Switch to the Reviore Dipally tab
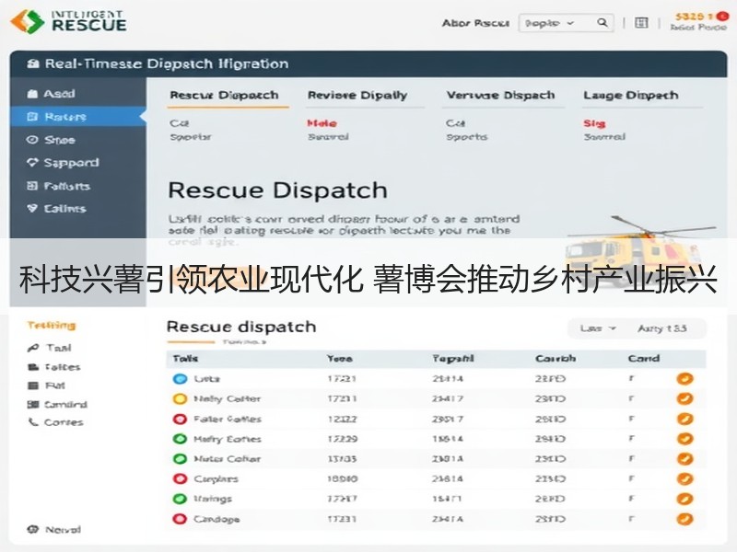Screen dimensions: 737x552 click(x=357, y=96)
